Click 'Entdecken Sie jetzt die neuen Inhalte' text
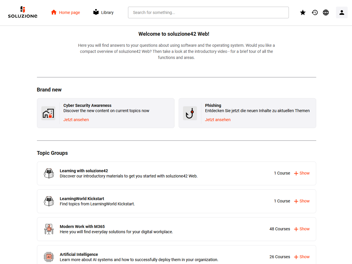 click(257, 111)
